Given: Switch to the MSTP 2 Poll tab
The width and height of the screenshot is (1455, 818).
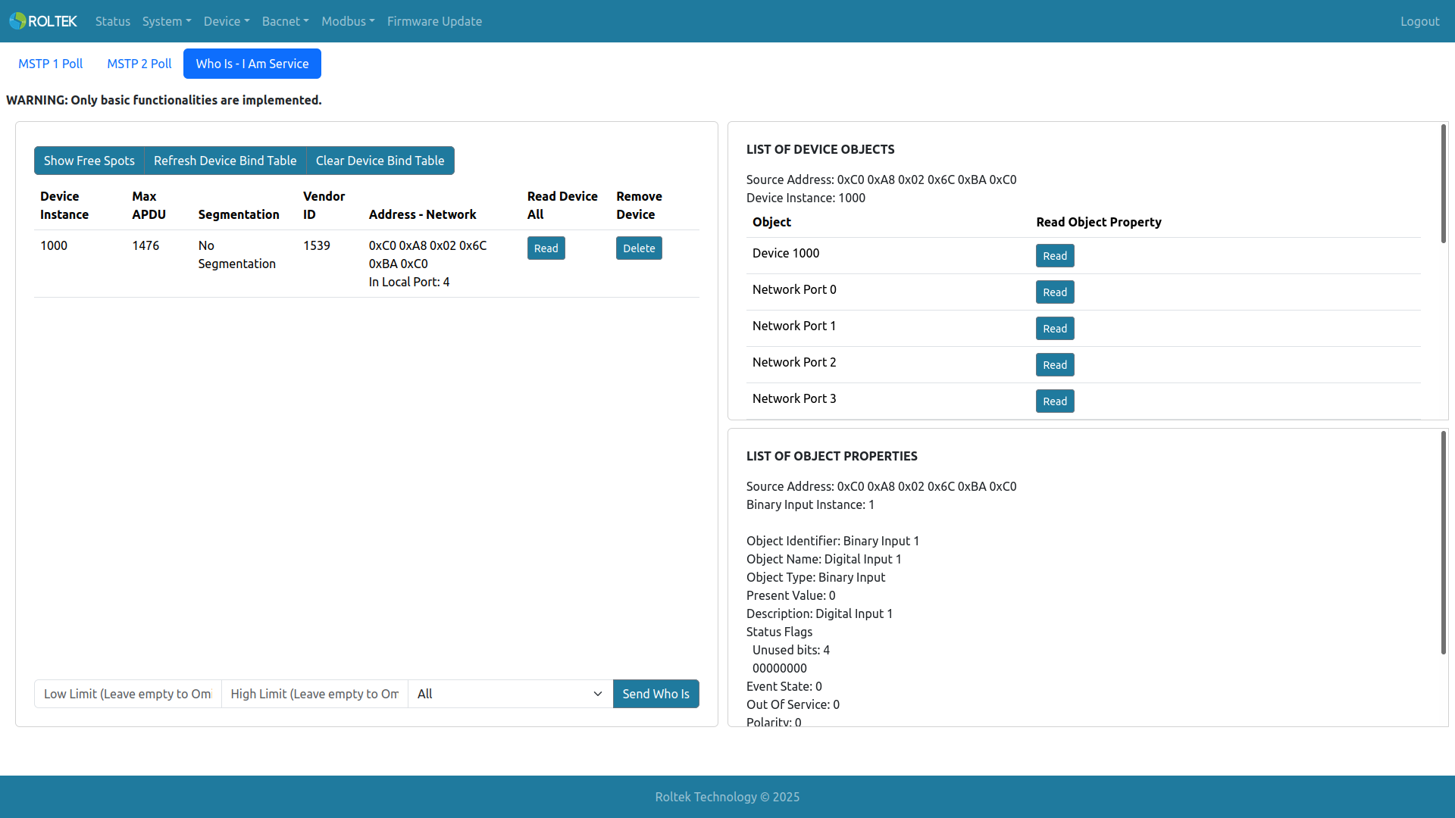Looking at the screenshot, I should click(139, 64).
